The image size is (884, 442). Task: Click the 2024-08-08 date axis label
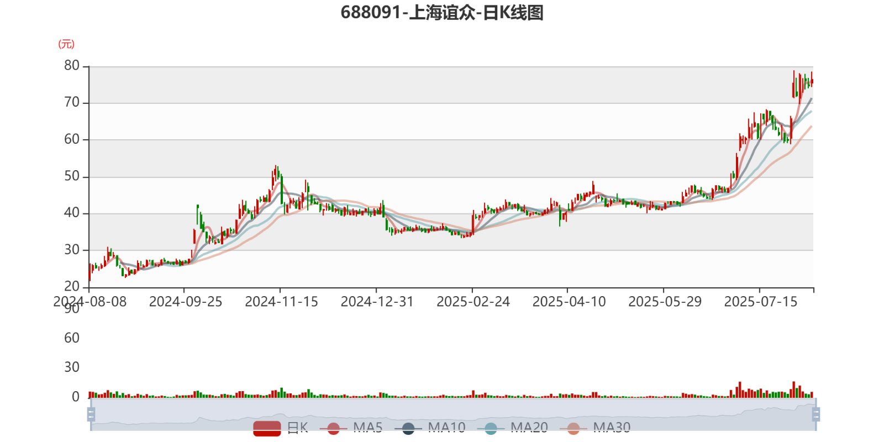90,302
